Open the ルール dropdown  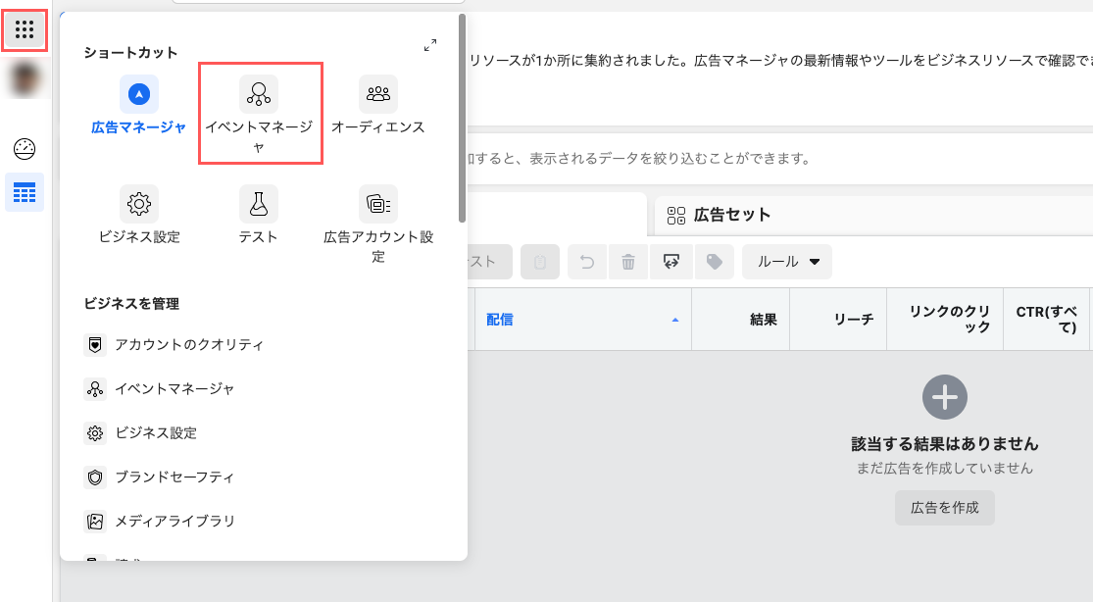click(787, 262)
